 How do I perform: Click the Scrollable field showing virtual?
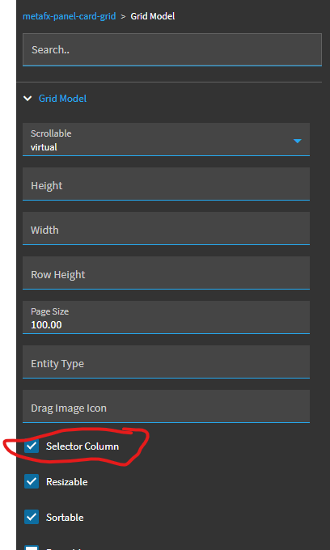click(166, 139)
